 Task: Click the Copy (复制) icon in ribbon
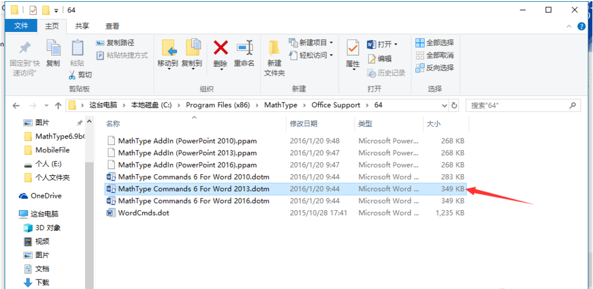53,49
